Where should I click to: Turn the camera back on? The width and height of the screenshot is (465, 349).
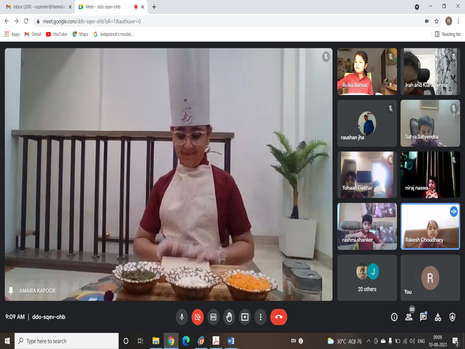point(197,317)
